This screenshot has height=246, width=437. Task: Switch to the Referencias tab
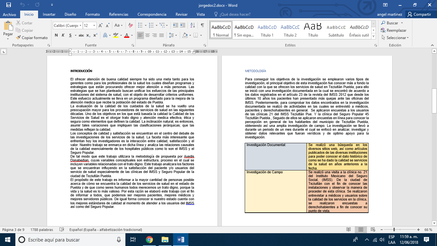[x=119, y=14]
